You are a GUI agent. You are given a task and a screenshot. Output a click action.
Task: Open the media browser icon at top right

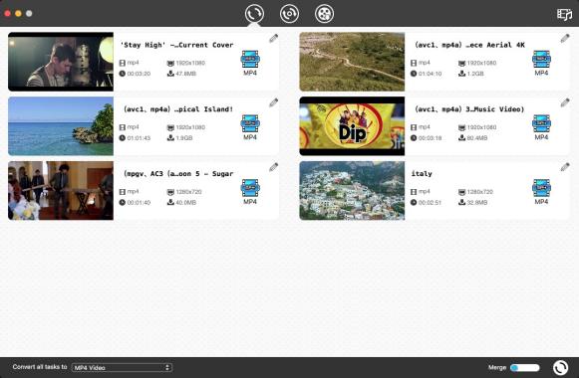click(x=564, y=14)
